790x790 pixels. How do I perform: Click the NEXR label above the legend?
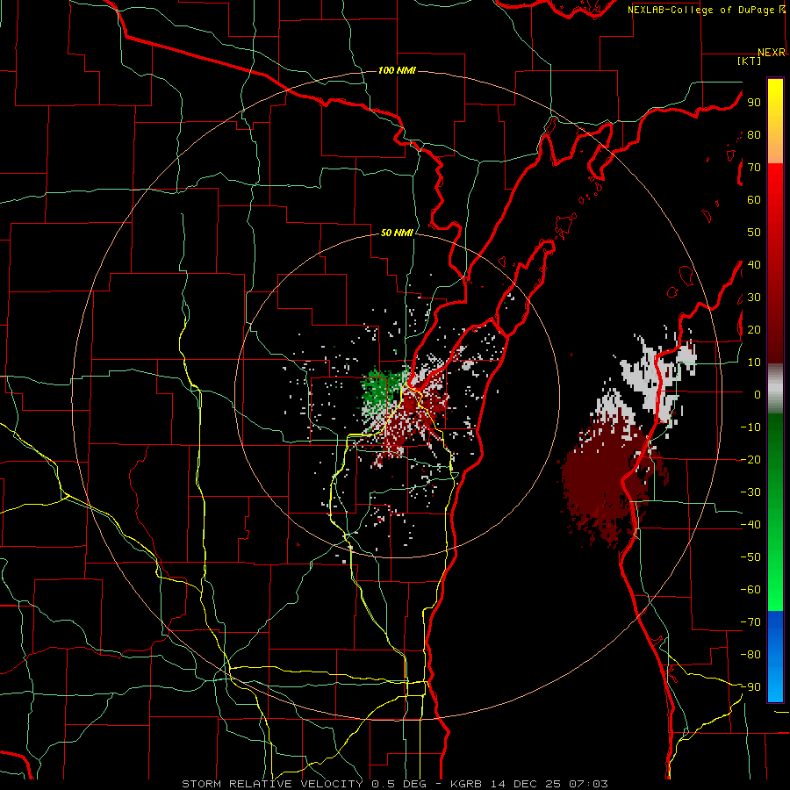click(x=771, y=53)
